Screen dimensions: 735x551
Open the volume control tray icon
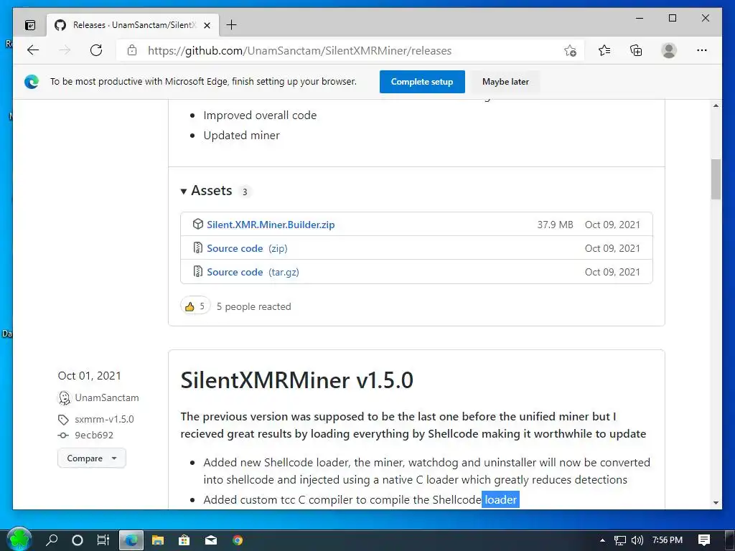(x=637, y=540)
